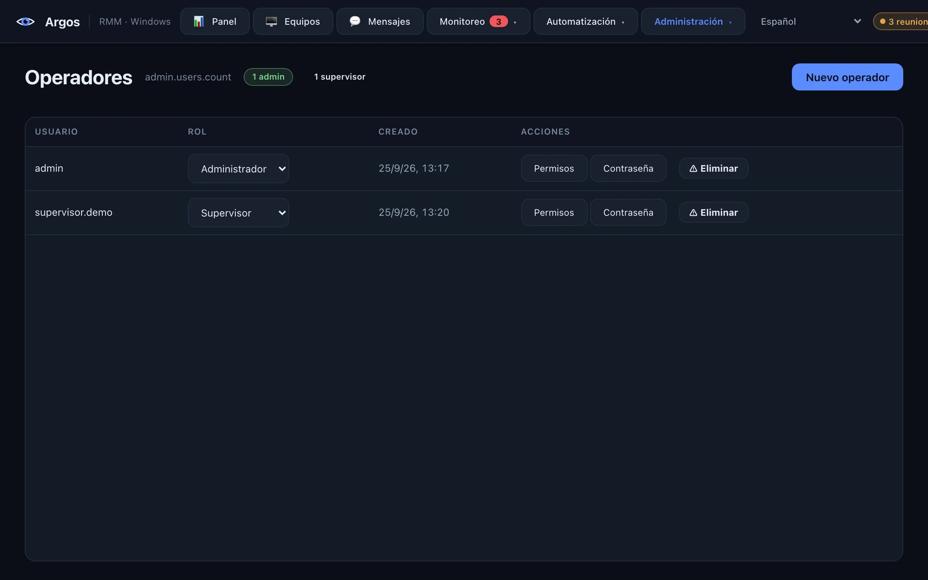Image resolution: width=928 pixels, height=580 pixels.
Task: Click the RMM · Windows subtitle
Action: pyautogui.click(x=135, y=22)
